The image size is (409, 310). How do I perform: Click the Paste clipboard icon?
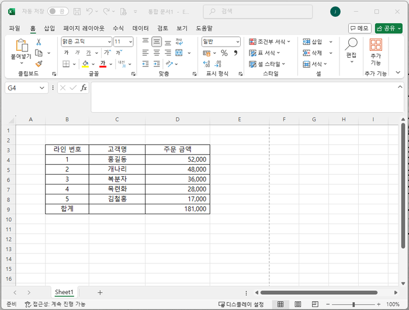pos(22,46)
